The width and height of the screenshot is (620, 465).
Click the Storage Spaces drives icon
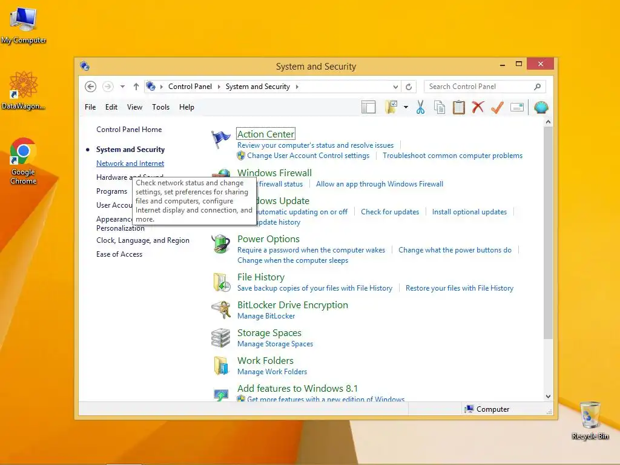tap(220, 338)
